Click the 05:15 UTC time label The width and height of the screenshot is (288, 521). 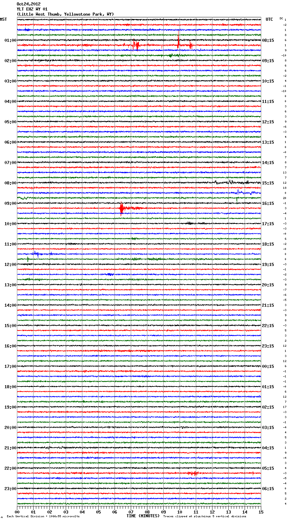coord(268,468)
